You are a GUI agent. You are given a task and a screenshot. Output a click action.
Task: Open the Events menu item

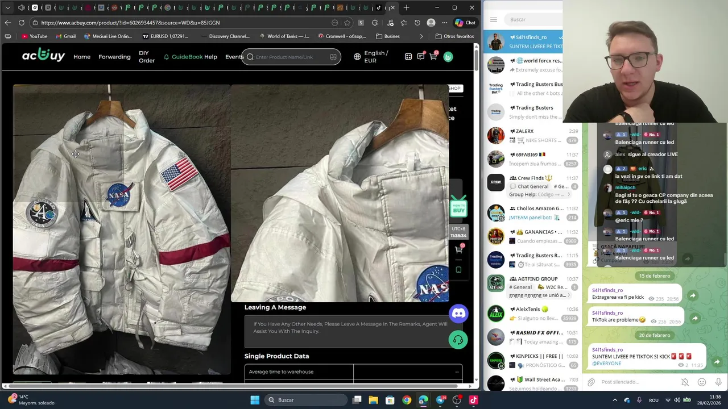234,57
